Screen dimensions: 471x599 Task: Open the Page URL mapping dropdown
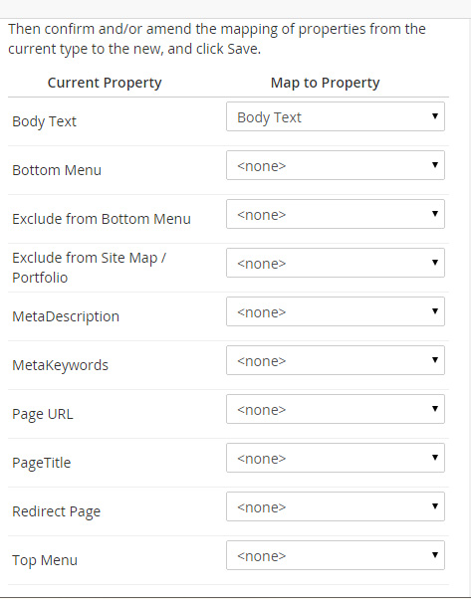336,409
